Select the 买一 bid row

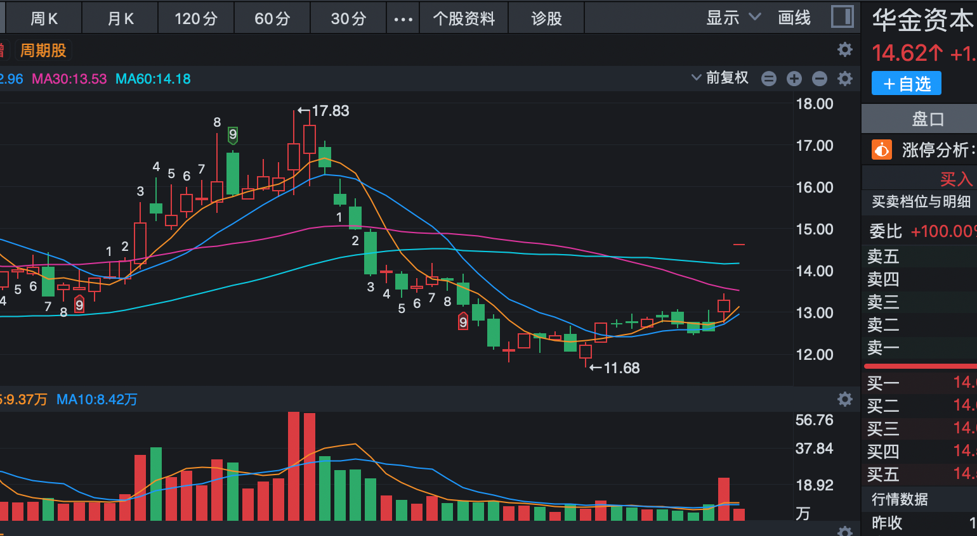[919, 383]
